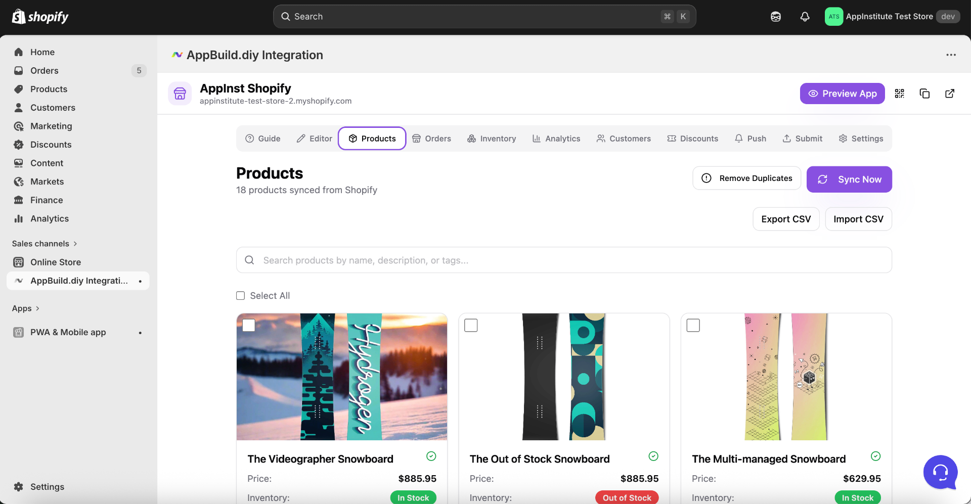Viewport: 971px width, 504px height.
Task: Show the QR code icon
Action: (899, 94)
